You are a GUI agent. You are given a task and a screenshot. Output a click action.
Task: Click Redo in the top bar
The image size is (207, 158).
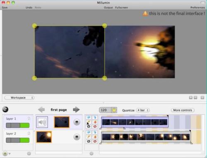(38, 7)
